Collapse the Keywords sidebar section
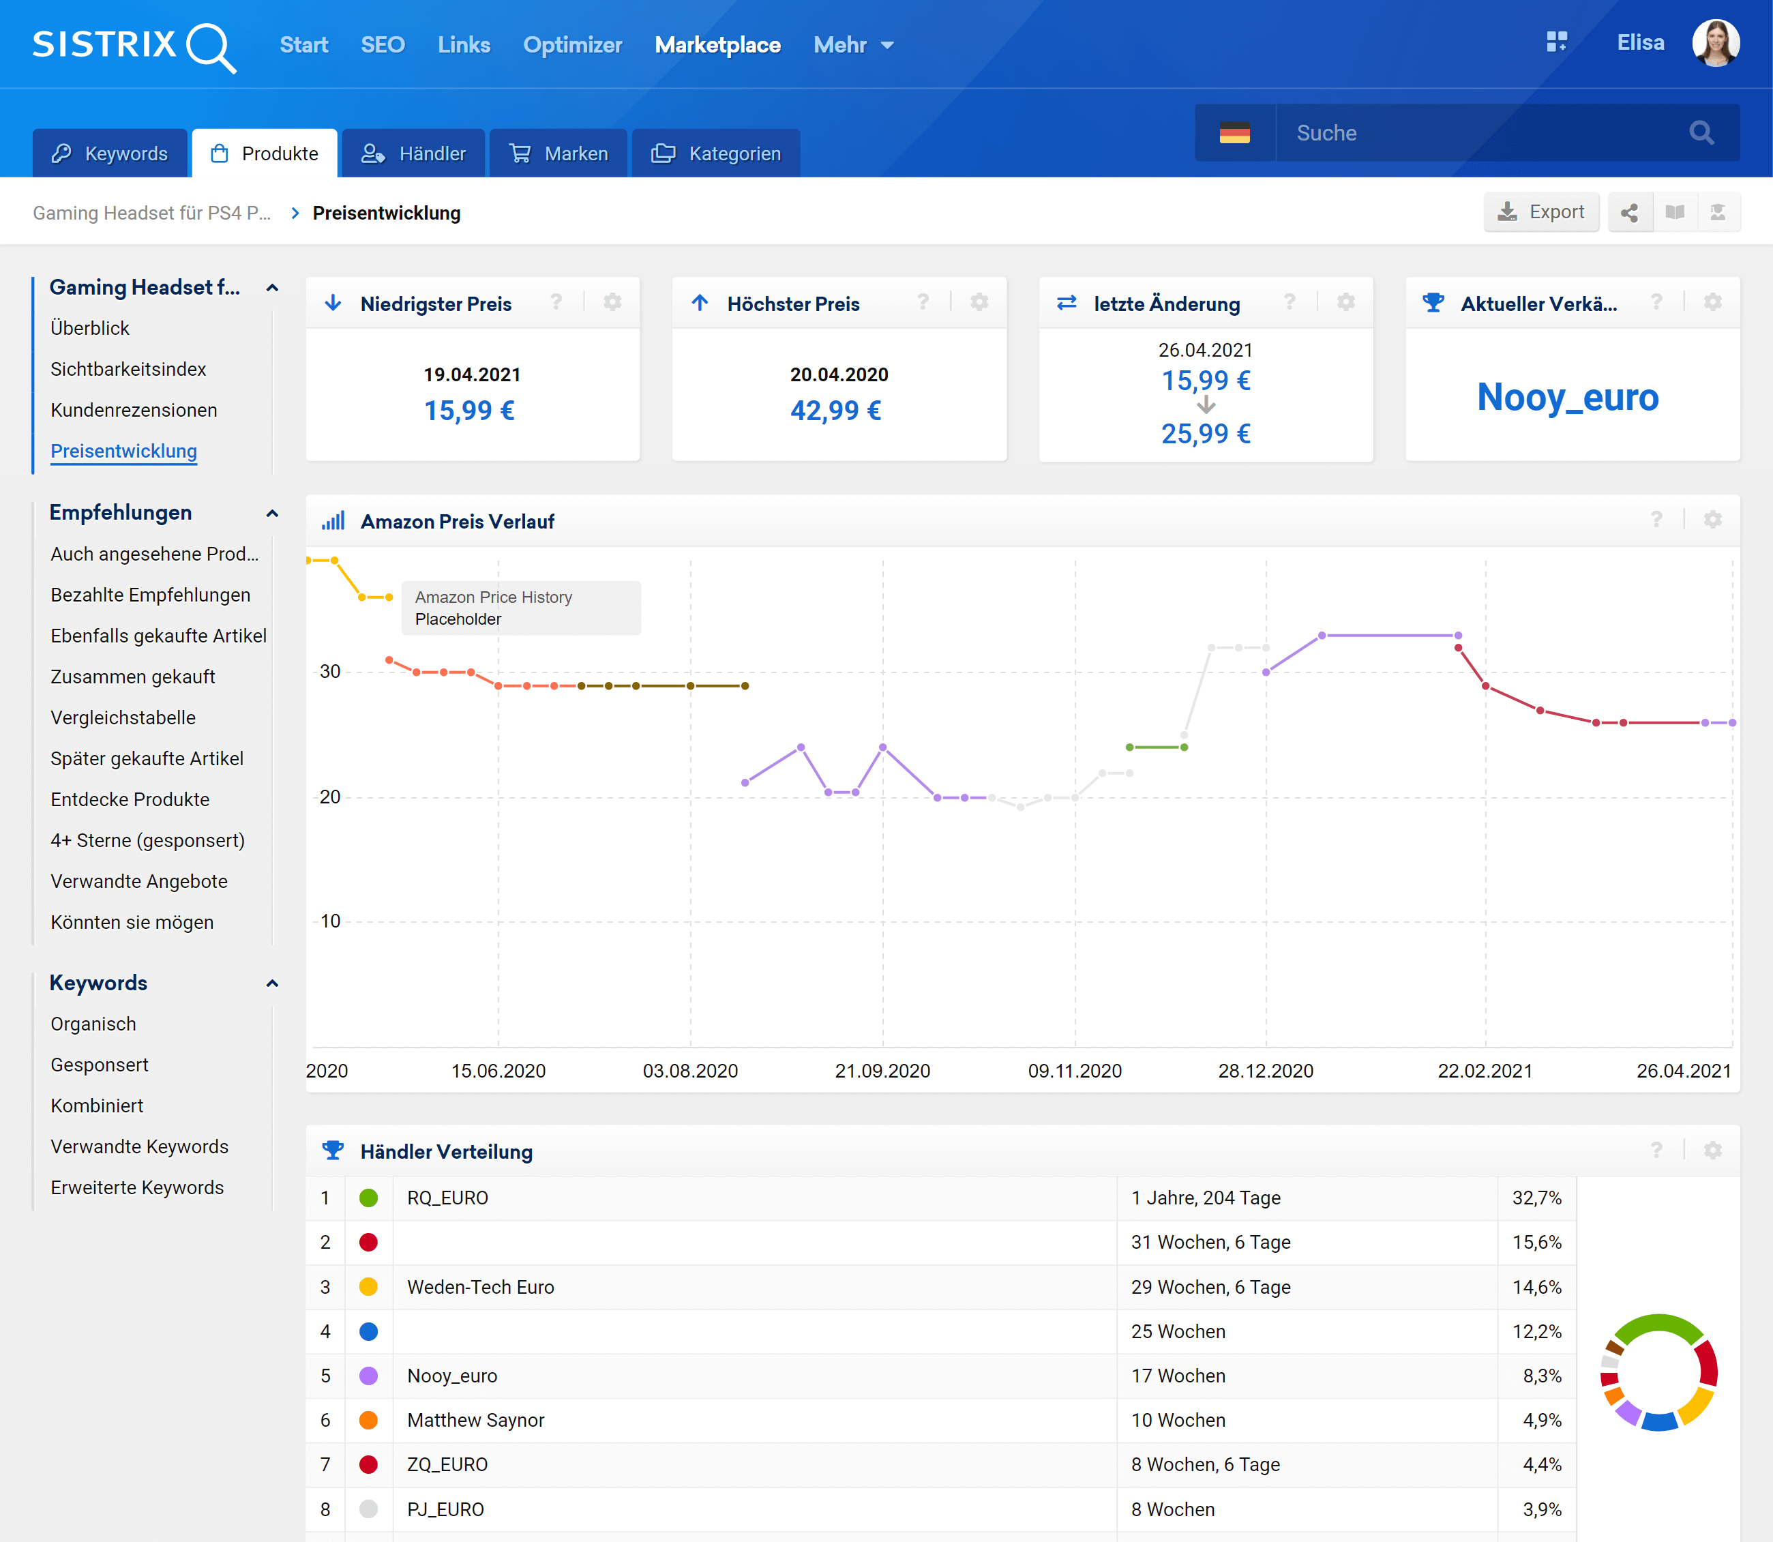Viewport: 1773px width, 1542px height. (272, 983)
